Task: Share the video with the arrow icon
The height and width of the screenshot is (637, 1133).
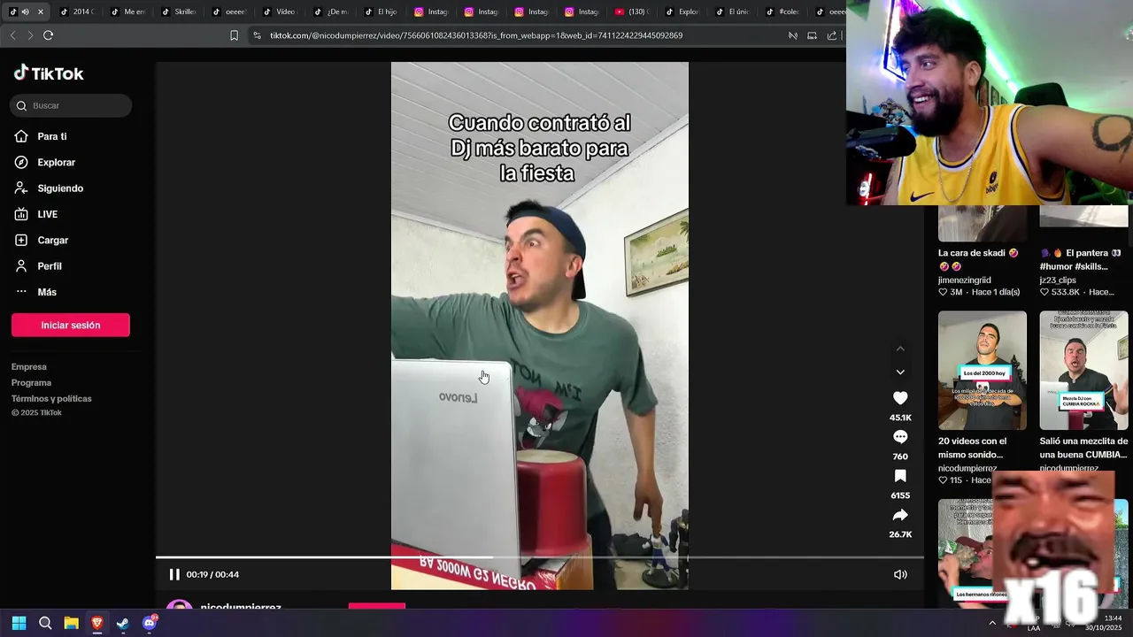Action: 900,515
